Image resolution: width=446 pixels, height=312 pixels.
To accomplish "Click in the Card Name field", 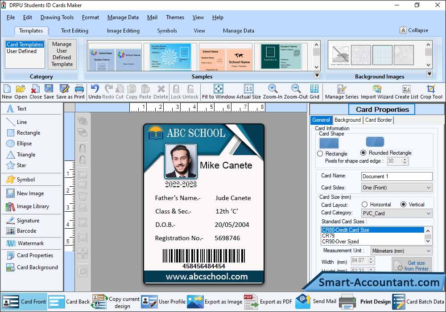I will click(x=396, y=177).
